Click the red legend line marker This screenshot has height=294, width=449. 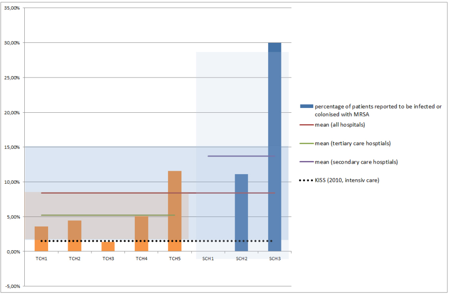(306, 125)
